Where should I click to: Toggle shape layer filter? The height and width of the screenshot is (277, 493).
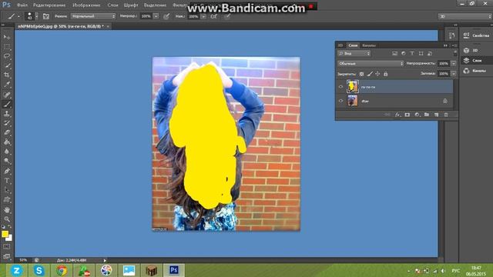tap(421, 53)
